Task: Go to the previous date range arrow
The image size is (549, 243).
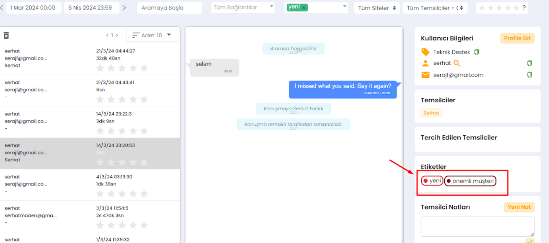Action: tap(1, 8)
